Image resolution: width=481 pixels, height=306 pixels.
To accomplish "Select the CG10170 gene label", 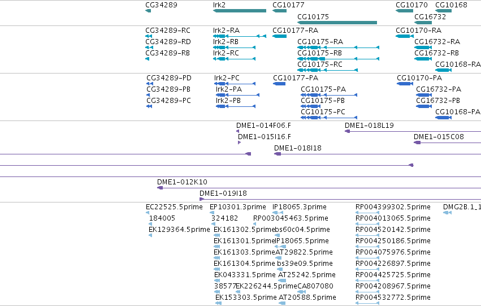I will coord(411,5).
